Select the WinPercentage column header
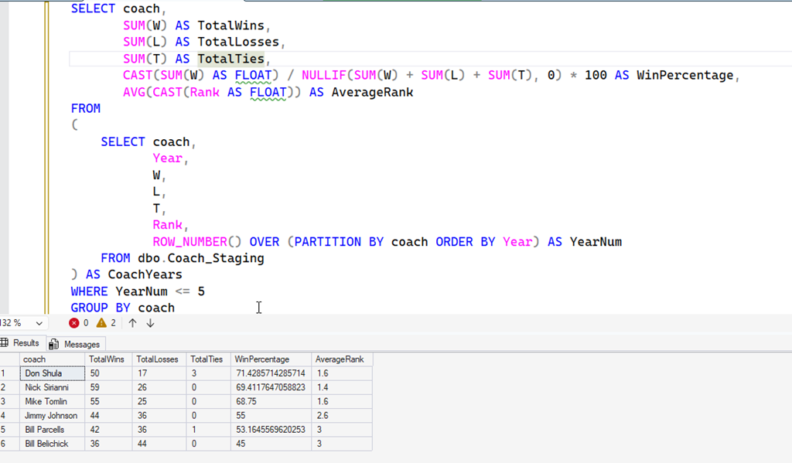Screen dimensions: 792x463 (262, 359)
